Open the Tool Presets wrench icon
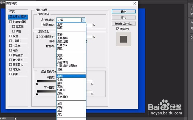This screenshot has height=120, width=193. [x=191, y=37]
